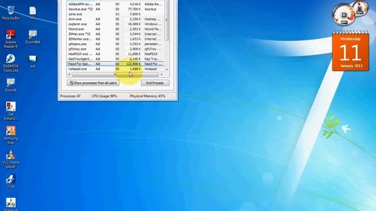Image resolution: width=376 pixels, height=211 pixels.
Task: Click the Notepad description cell
Action: pyautogui.click(x=150, y=69)
